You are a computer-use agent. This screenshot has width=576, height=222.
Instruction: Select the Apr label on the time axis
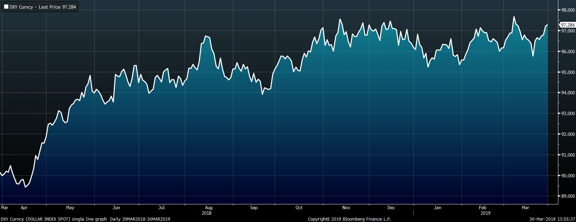coord(24,208)
